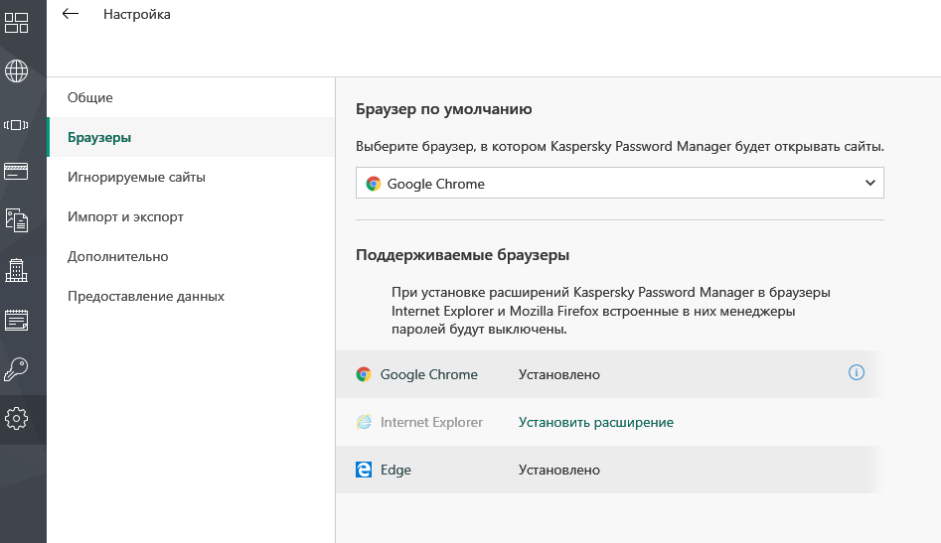Open the documents and images sidebar icon

[x=17, y=220]
